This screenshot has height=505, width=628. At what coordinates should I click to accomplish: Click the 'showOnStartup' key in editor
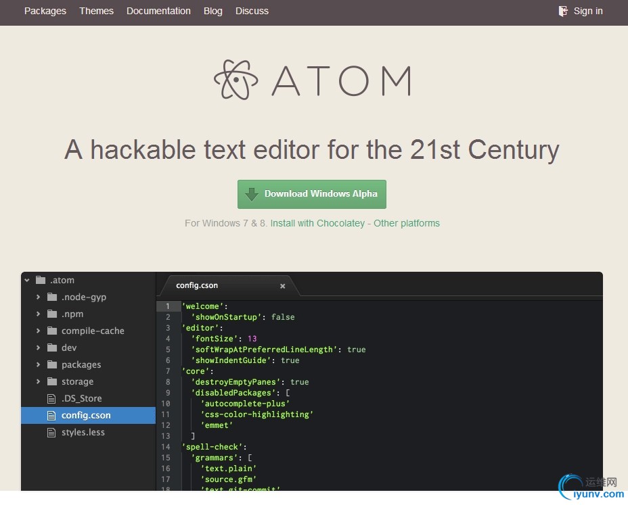(226, 317)
